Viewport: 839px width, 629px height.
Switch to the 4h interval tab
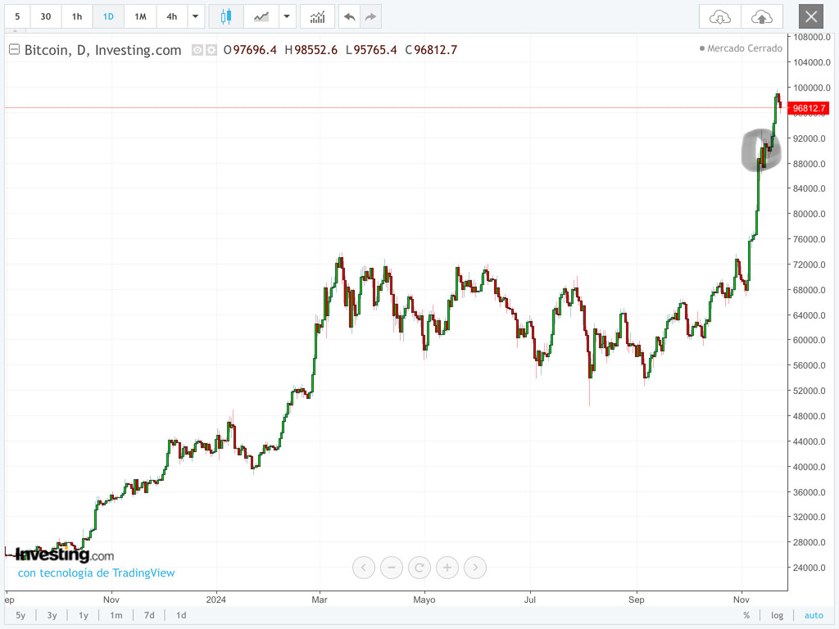172,16
